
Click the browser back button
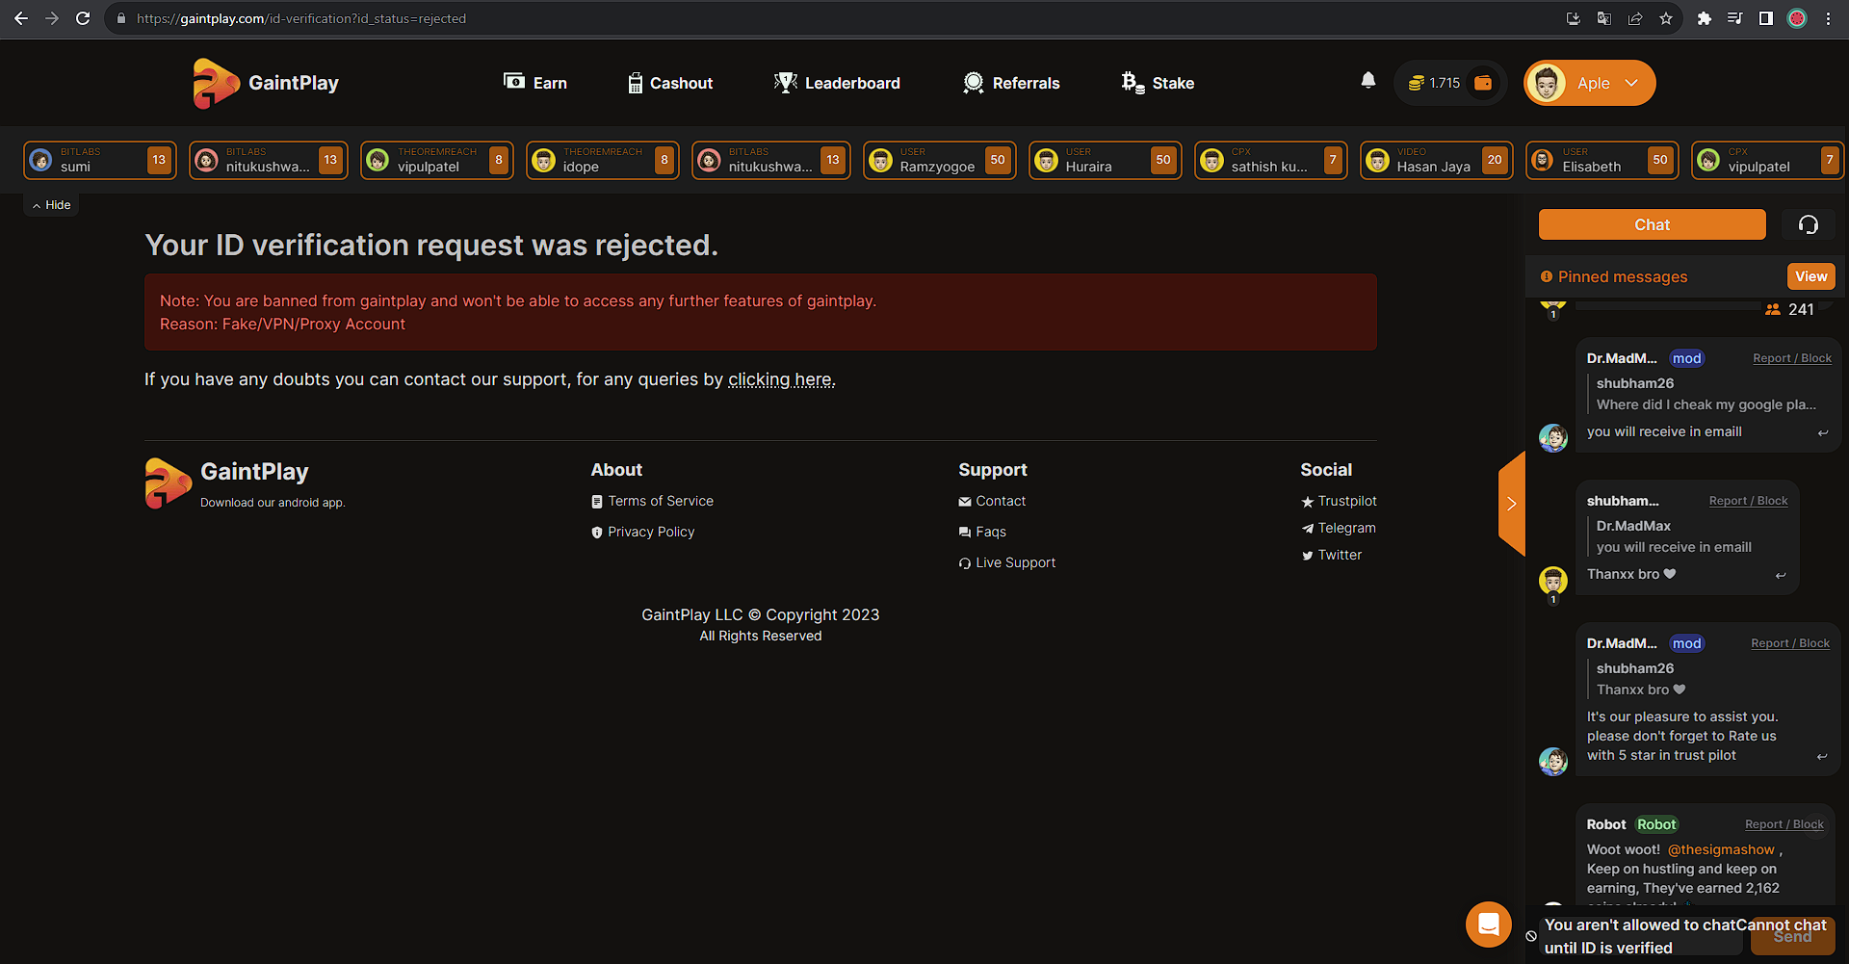point(21,18)
